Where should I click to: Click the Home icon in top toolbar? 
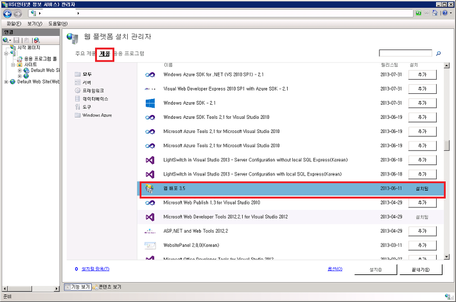(435, 13)
